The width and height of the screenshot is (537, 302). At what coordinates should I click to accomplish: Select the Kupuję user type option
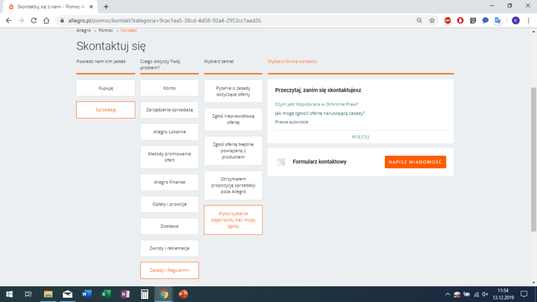(x=105, y=88)
